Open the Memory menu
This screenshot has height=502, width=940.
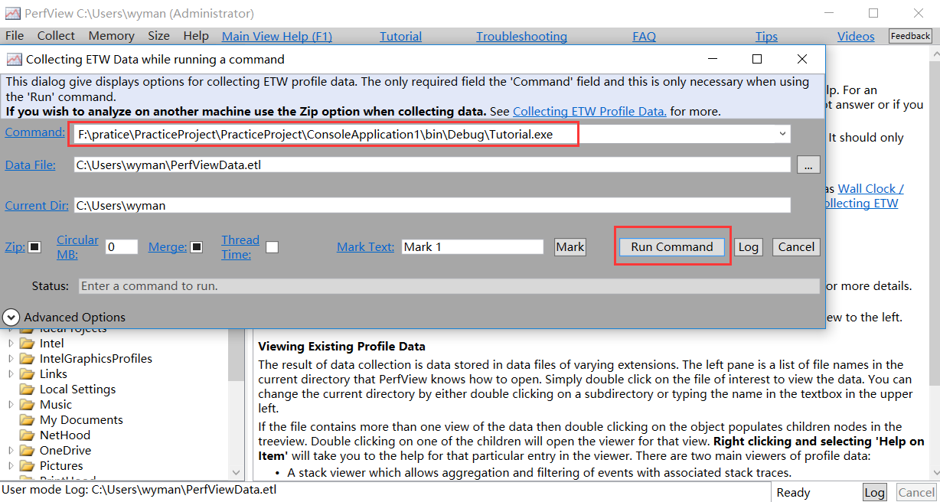click(x=111, y=36)
